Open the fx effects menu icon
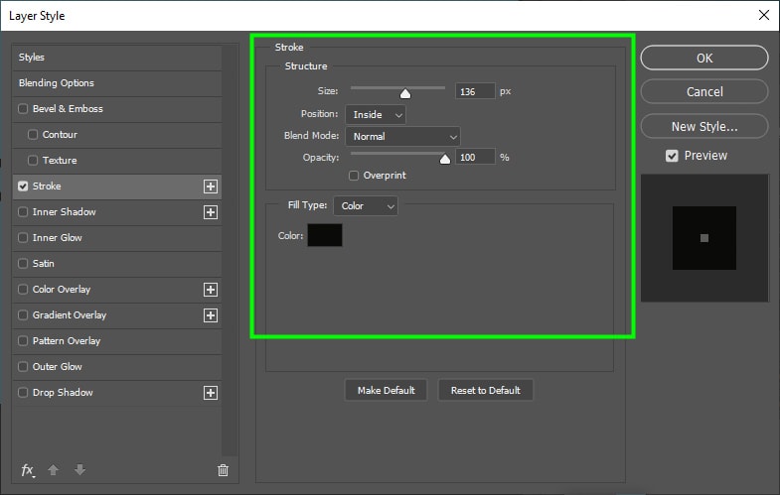Image resolution: width=780 pixels, height=495 pixels. [x=28, y=469]
